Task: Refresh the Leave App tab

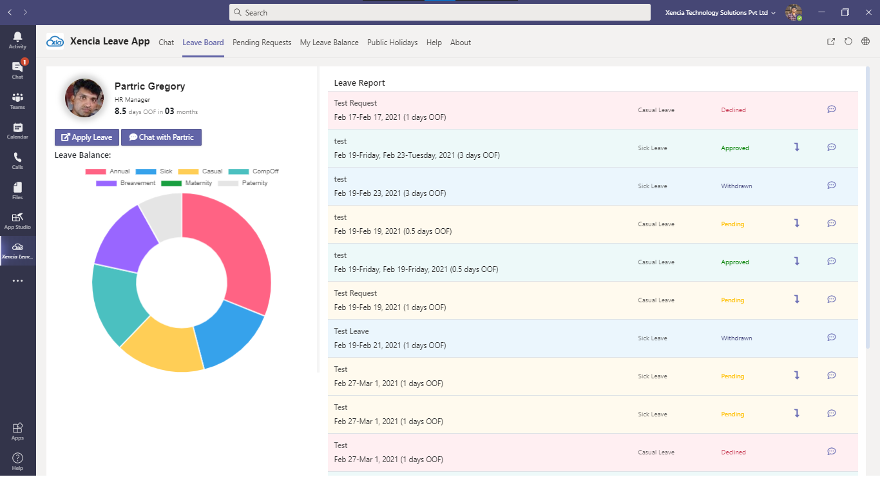Action: click(x=848, y=41)
